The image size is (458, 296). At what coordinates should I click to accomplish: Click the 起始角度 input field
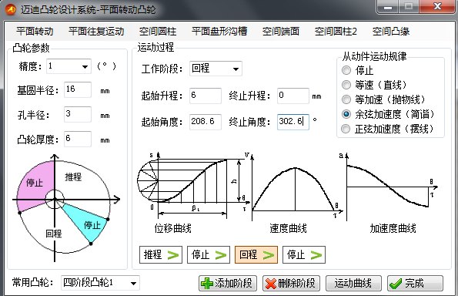tap(206, 122)
